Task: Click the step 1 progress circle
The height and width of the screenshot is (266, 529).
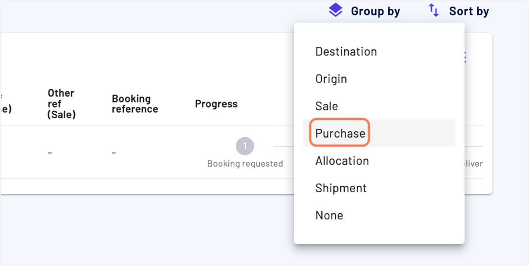Action: [x=245, y=146]
